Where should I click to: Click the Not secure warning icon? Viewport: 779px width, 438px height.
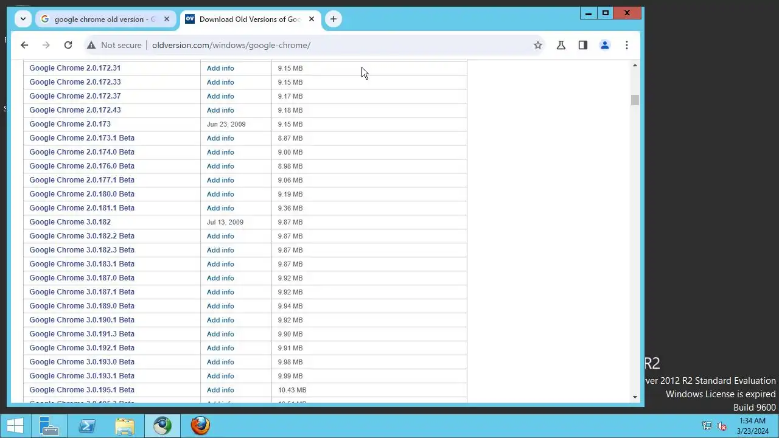coord(91,45)
